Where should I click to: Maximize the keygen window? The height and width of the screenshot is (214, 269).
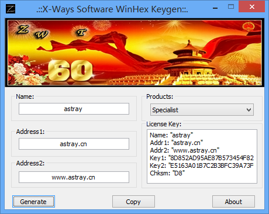231,7
